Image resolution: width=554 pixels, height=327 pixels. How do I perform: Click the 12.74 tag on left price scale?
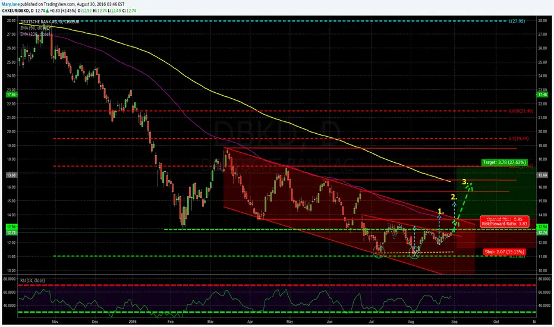point(11,232)
